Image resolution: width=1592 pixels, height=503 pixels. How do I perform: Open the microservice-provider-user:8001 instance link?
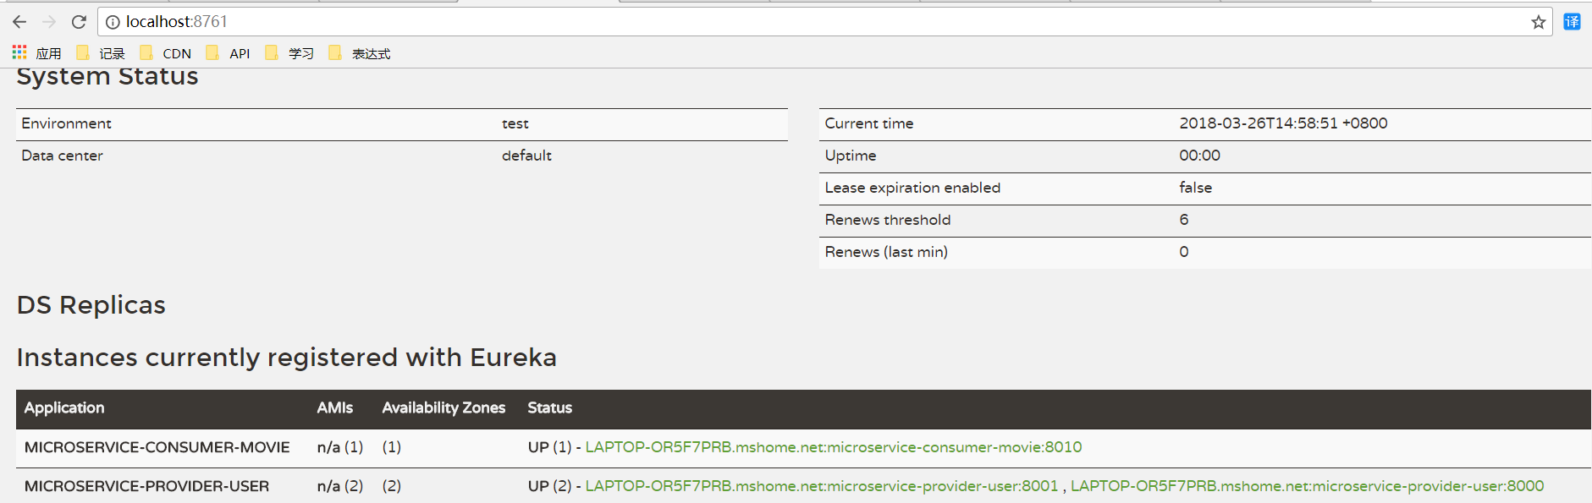tap(822, 486)
